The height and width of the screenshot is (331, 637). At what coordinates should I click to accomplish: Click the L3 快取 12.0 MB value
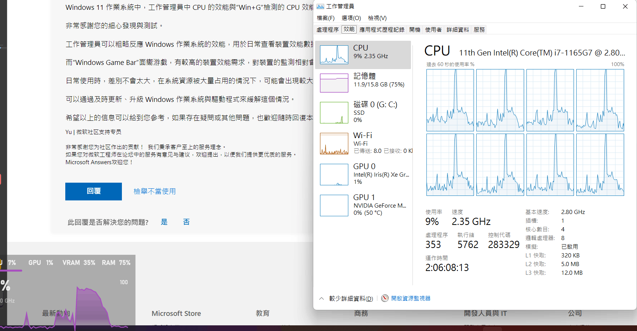click(572, 273)
